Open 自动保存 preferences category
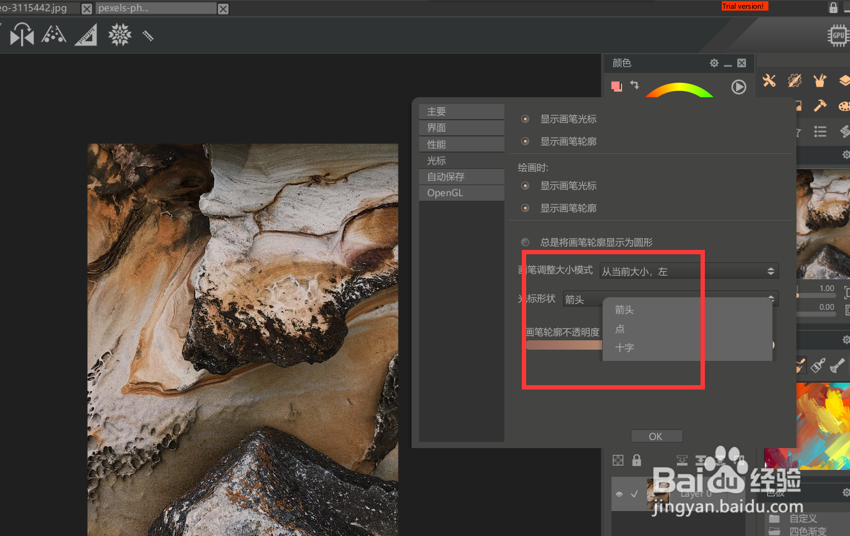 point(461,176)
